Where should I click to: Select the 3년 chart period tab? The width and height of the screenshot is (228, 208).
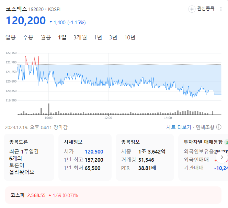tap(113, 37)
